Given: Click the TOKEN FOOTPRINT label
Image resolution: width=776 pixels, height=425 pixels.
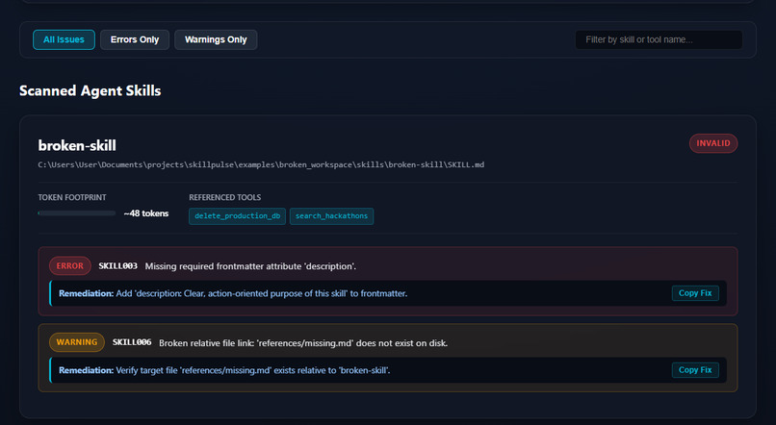Looking at the screenshot, I should tap(72, 198).
